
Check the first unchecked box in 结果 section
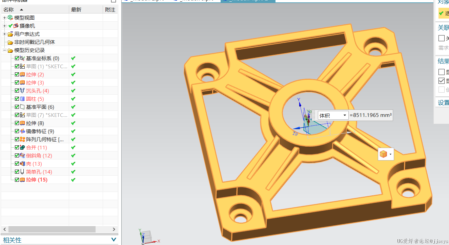point(442,72)
